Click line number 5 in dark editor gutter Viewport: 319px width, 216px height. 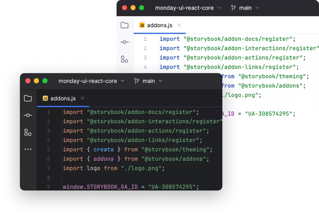coord(49,149)
